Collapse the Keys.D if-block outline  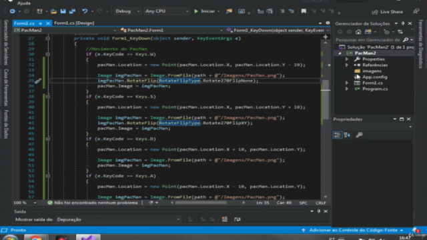[47, 139]
